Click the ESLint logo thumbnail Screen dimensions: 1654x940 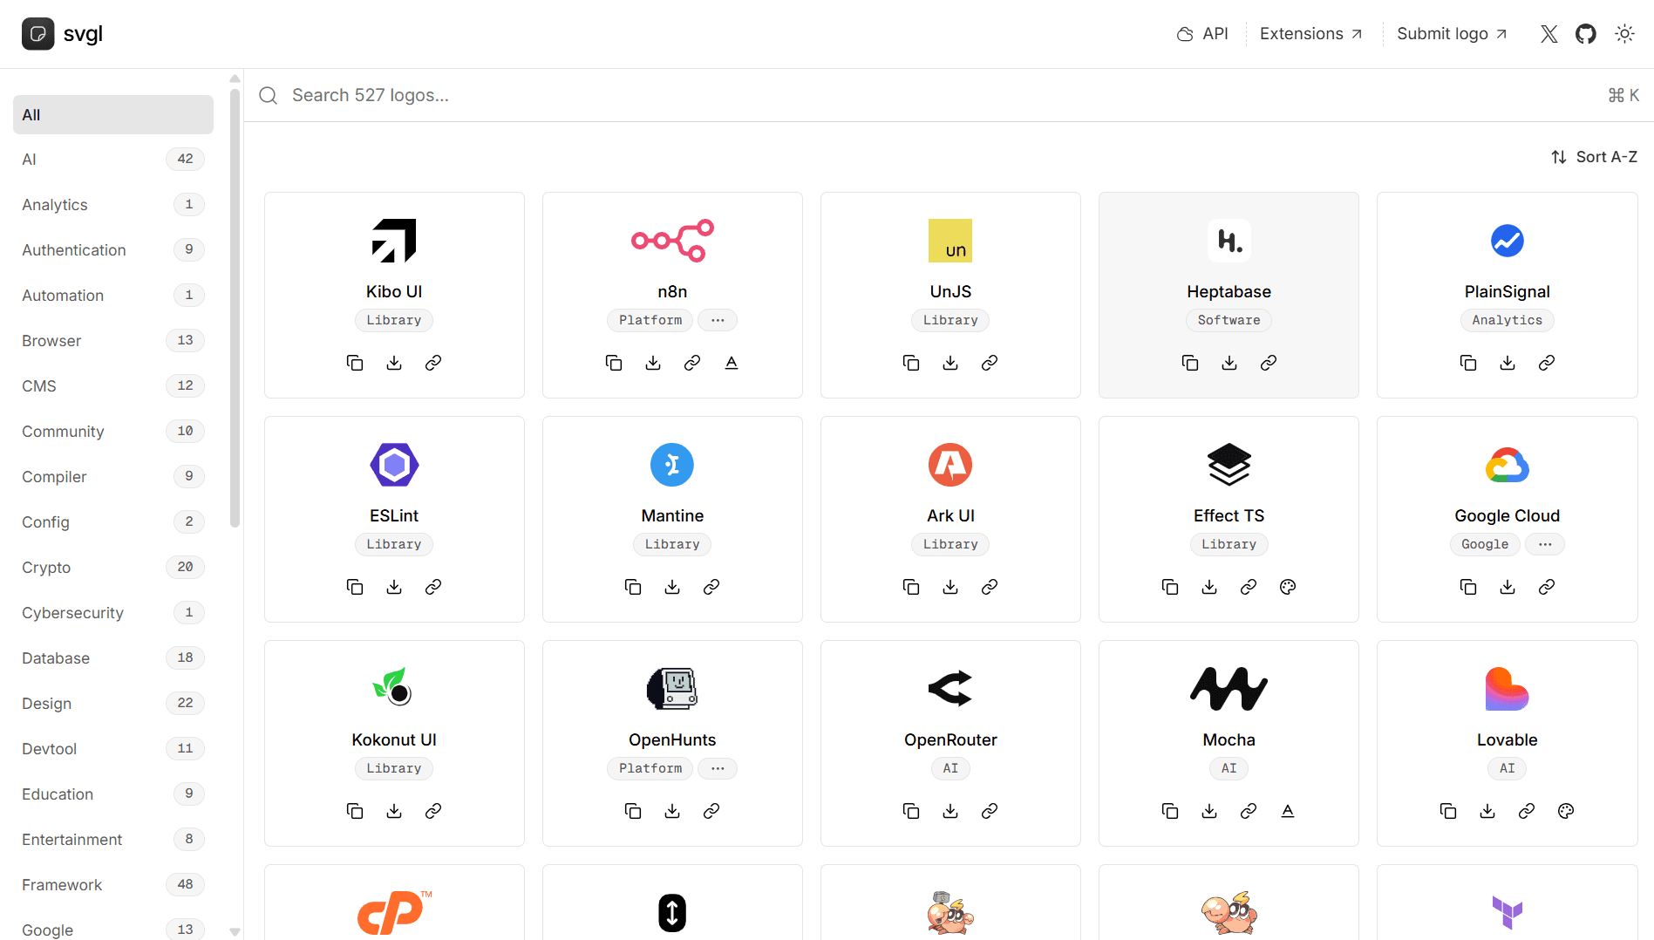(394, 465)
